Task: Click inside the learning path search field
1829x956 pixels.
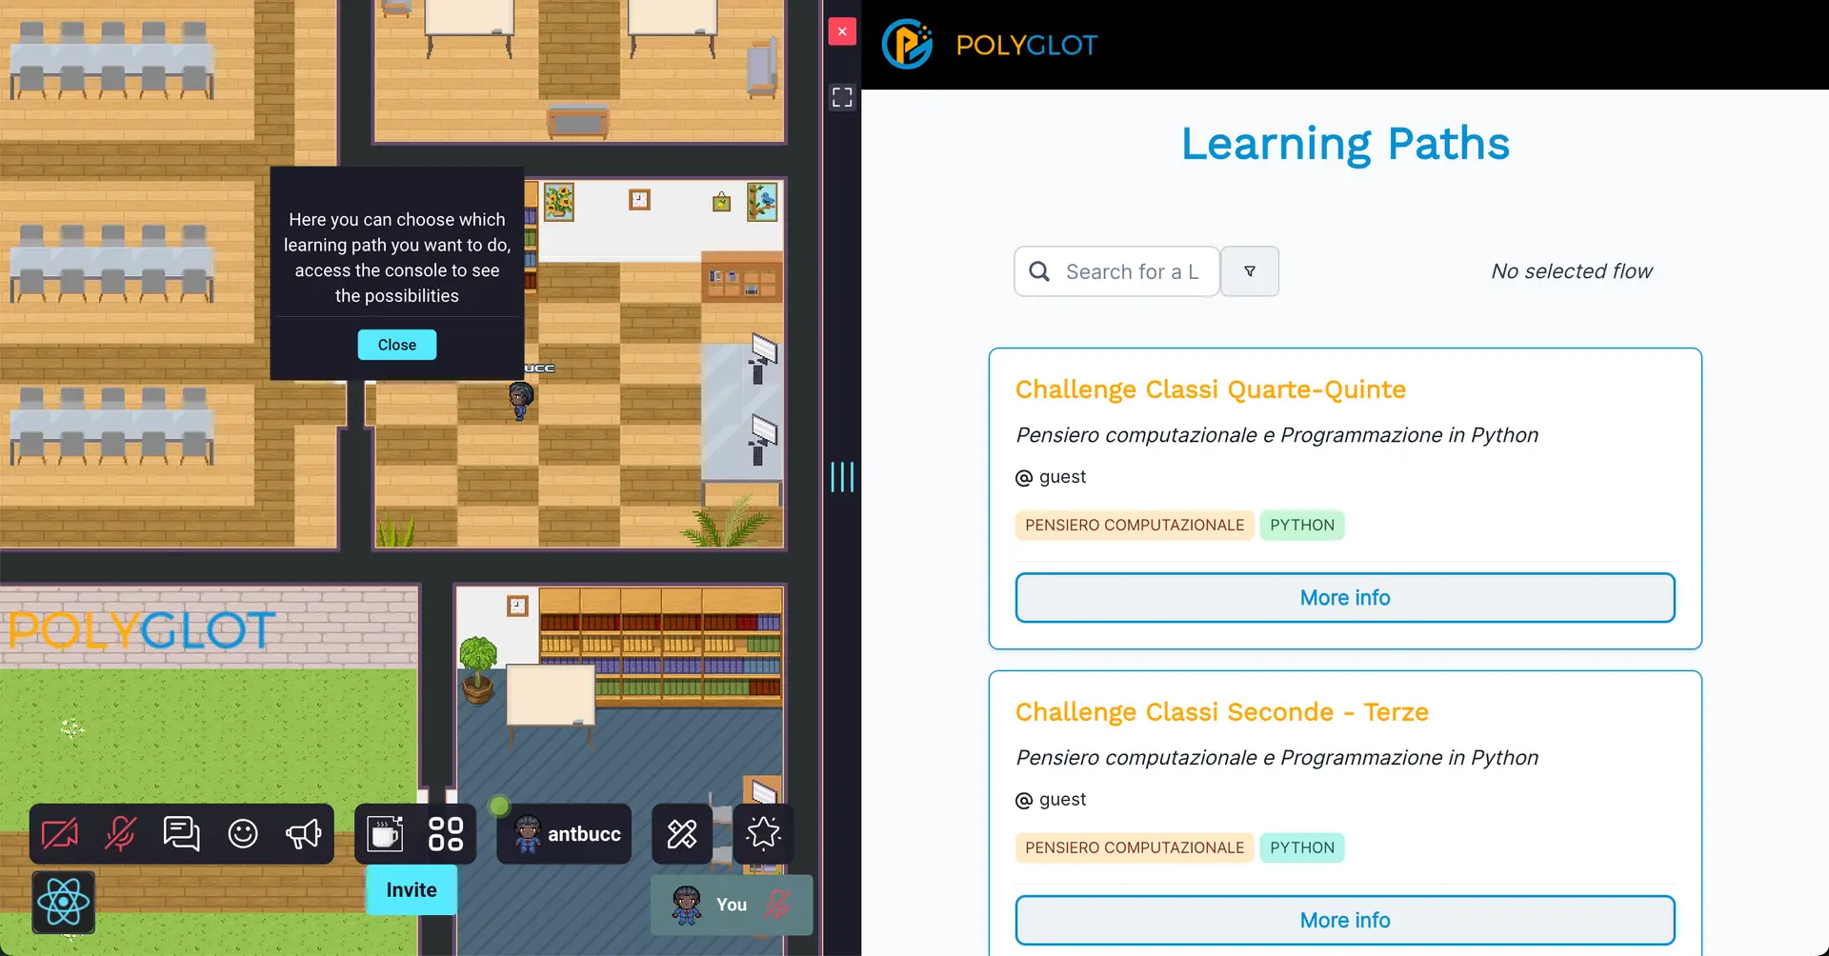Action: 1134,271
